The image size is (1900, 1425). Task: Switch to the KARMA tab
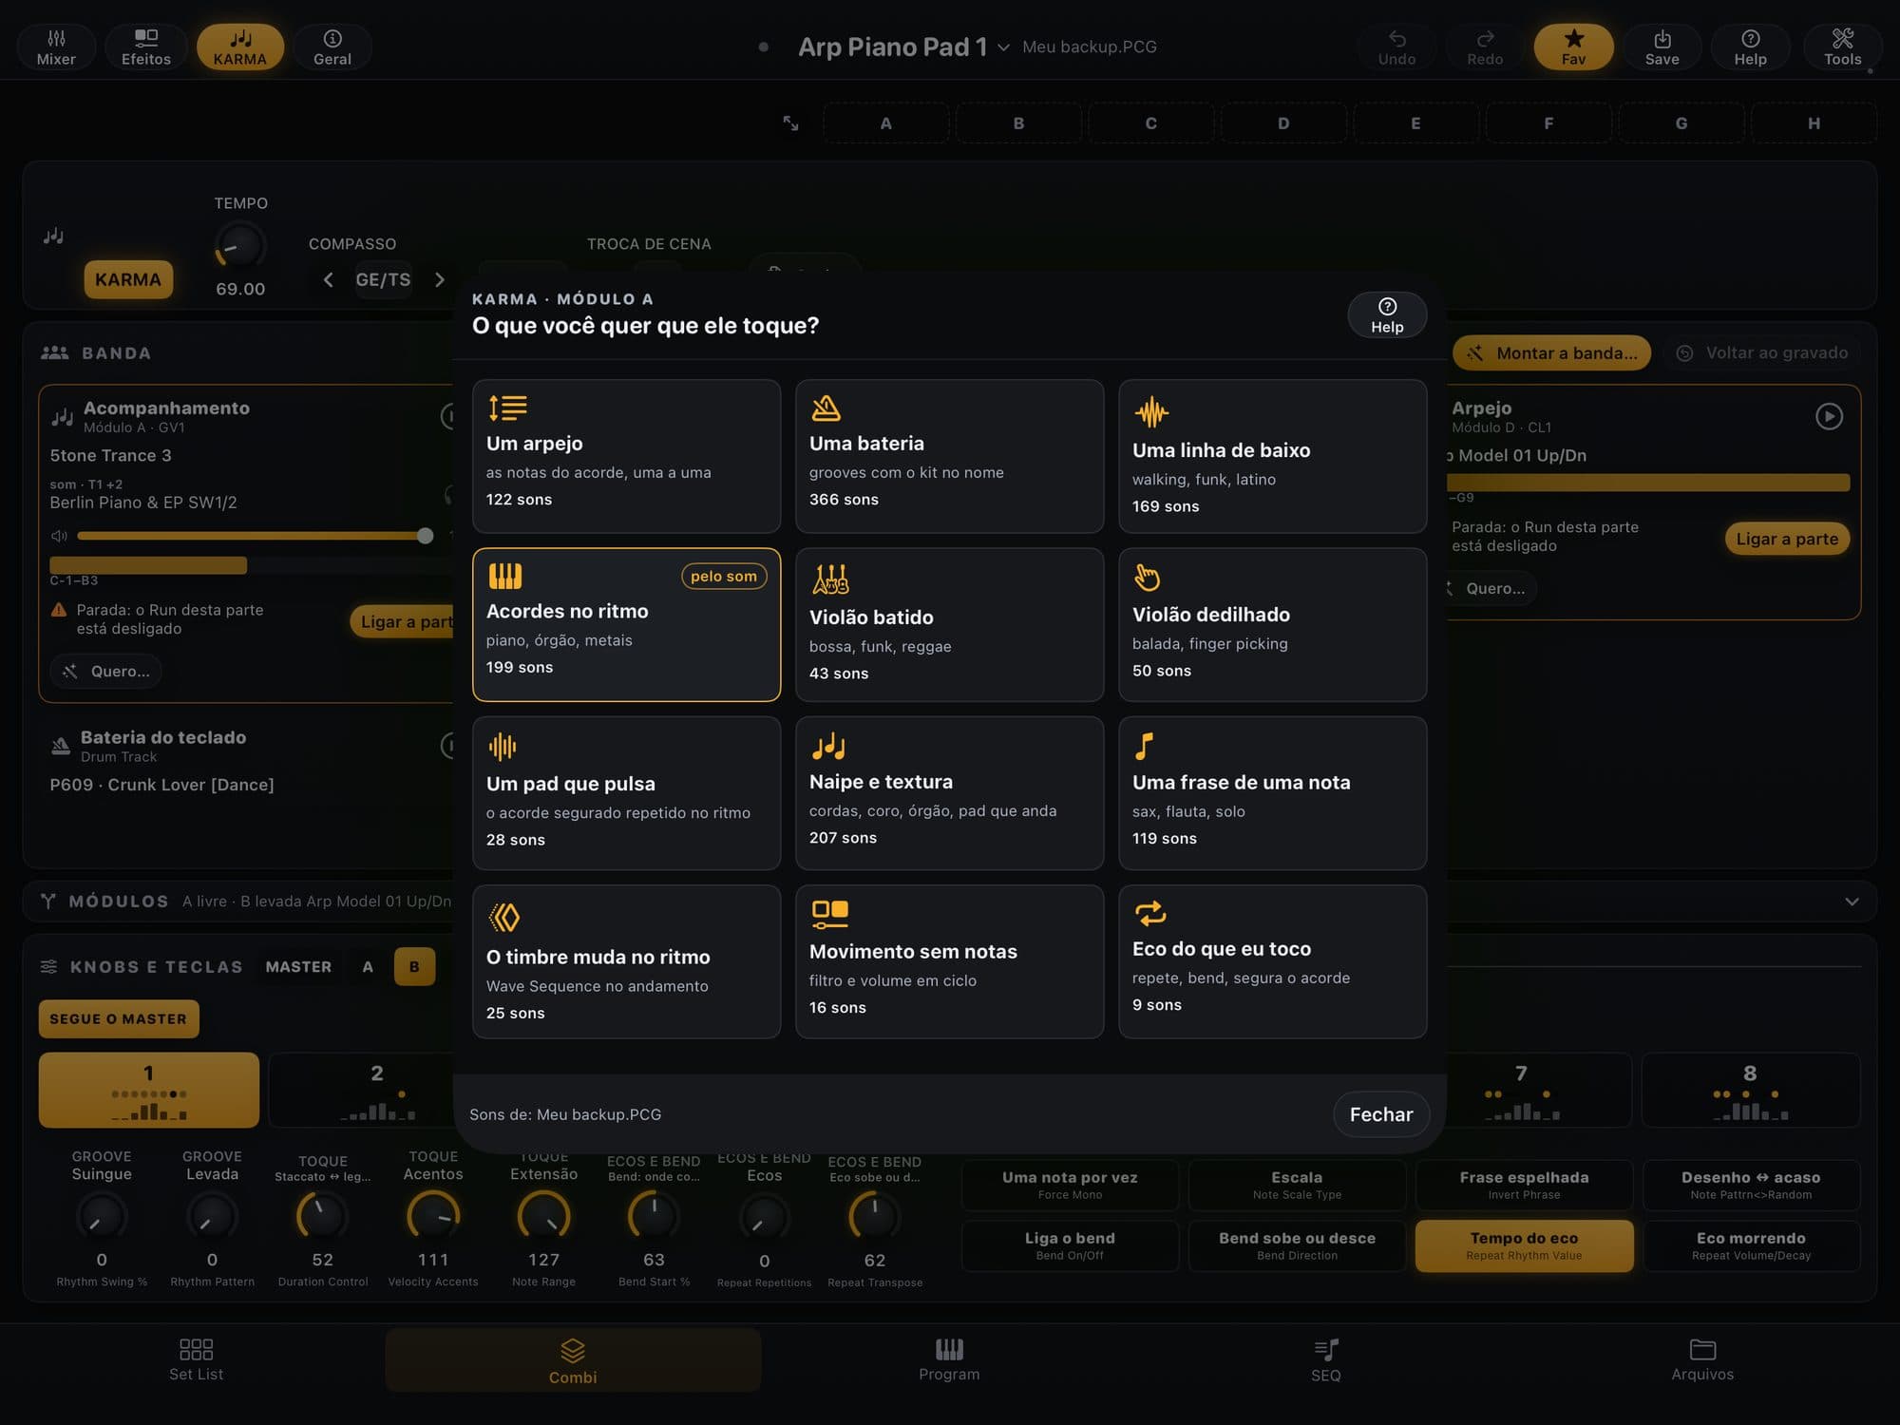239,47
